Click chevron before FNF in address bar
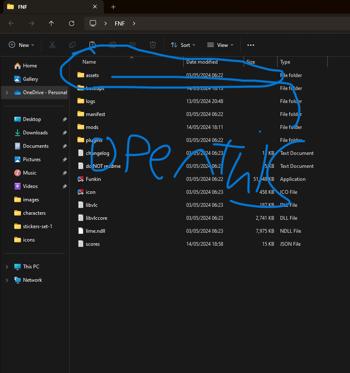Viewport: 350px width, 373px height. (x=106, y=23)
